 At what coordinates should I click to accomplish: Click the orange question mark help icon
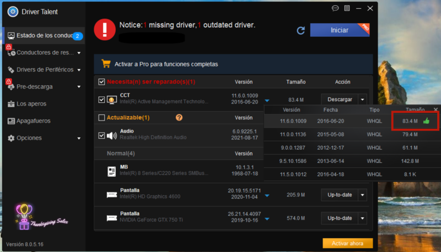point(179,117)
